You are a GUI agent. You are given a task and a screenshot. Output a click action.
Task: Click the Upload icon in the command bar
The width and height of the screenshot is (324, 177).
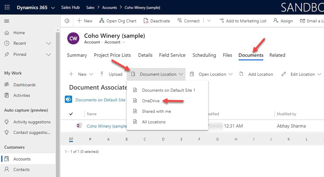102,74
